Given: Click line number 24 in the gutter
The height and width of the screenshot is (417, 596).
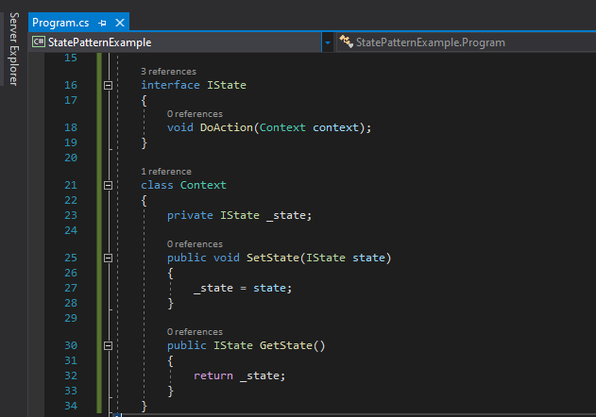Looking at the screenshot, I should point(71,230).
